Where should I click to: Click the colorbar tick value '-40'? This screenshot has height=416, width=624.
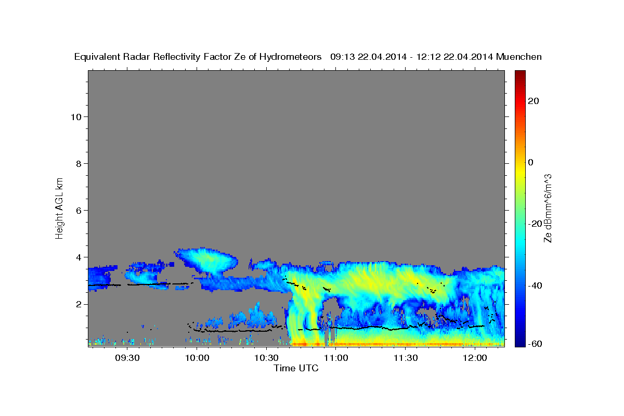534,285
